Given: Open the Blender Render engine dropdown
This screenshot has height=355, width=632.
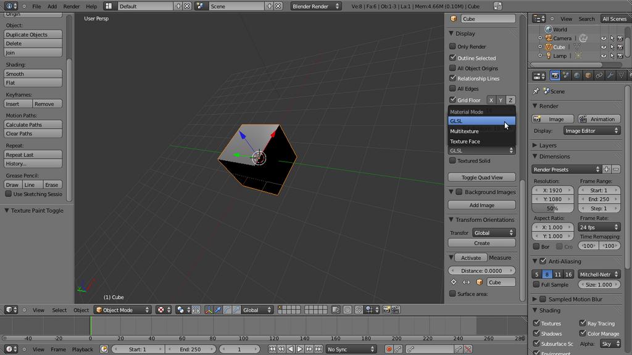Looking at the screenshot, I should (x=315, y=6).
